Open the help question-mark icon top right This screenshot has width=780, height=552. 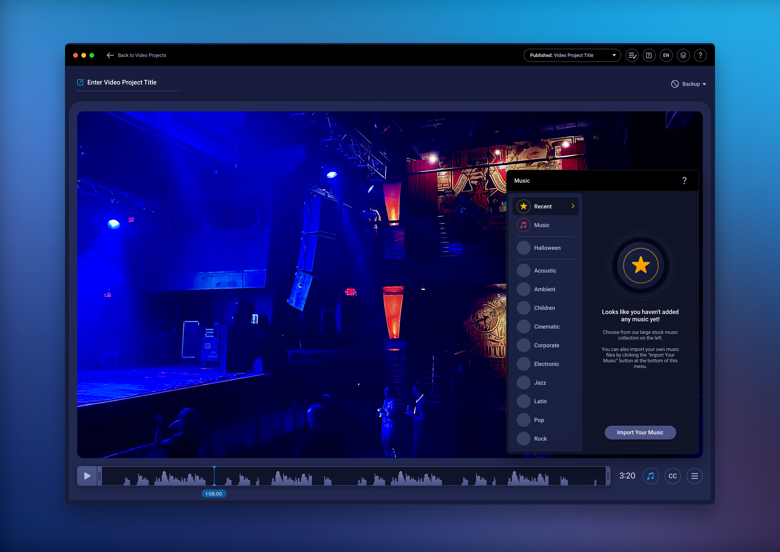click(x=700, y=55)
